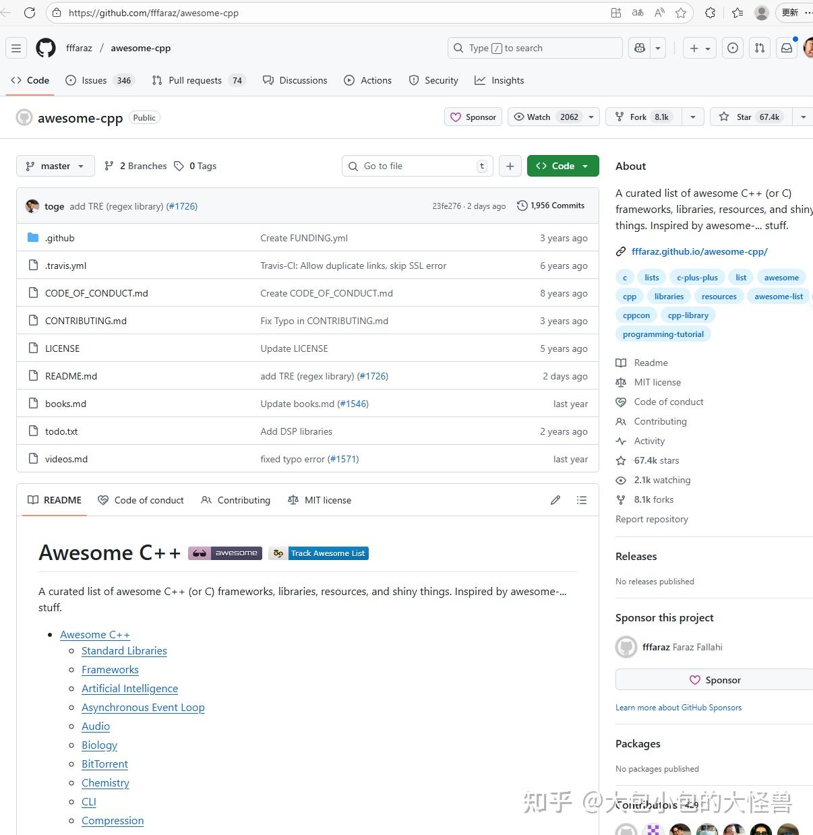Expand the Fork options arrow
This screenshot has height=835, width=813.
click(x=692, y=117)
